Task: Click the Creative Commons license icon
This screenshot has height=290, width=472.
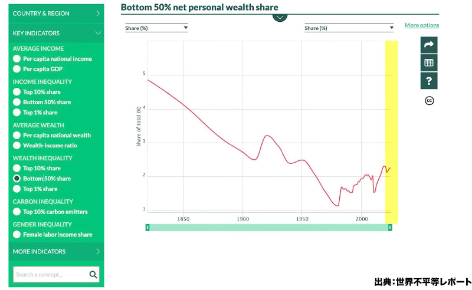Action: (430, 100)
